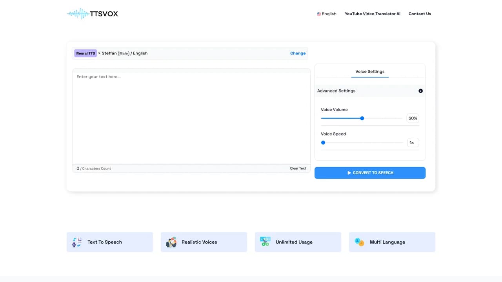Click the Unlimited Usage icon
The width and height of the screenshot is (502, 282).
[265, 242]
